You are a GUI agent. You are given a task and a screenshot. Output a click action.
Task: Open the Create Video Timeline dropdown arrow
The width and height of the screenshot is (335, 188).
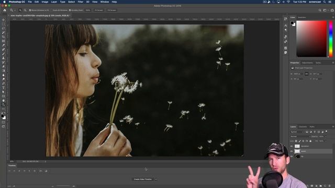click(x=156, y=179)
